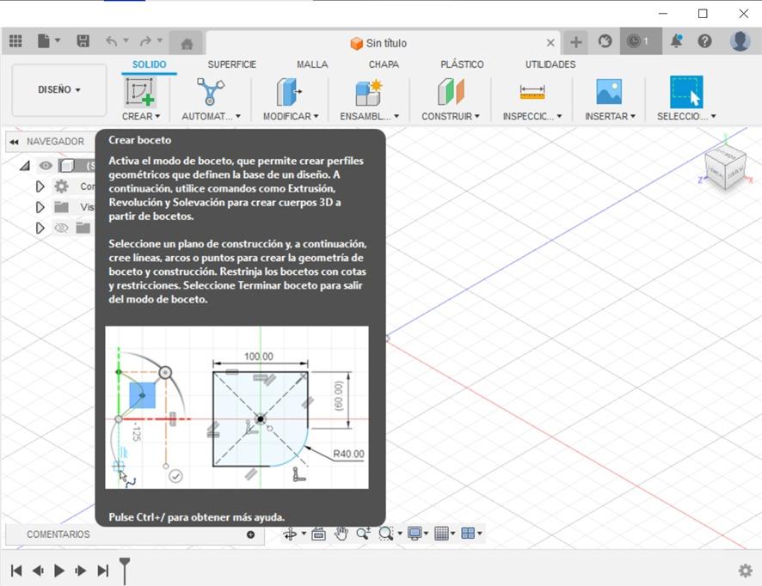Click the Sin título document tab
762x586 pixels.
coord(383,43)
